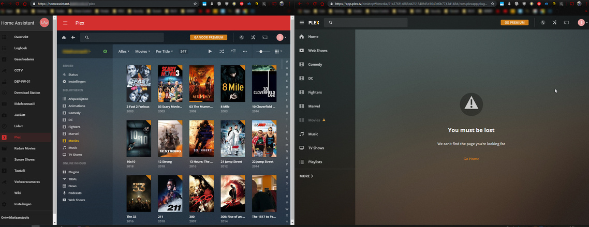The height and width of the screenshot is (227, 589).
Task: Bookmark the page in right browser address bar
Action: (492, 4)
